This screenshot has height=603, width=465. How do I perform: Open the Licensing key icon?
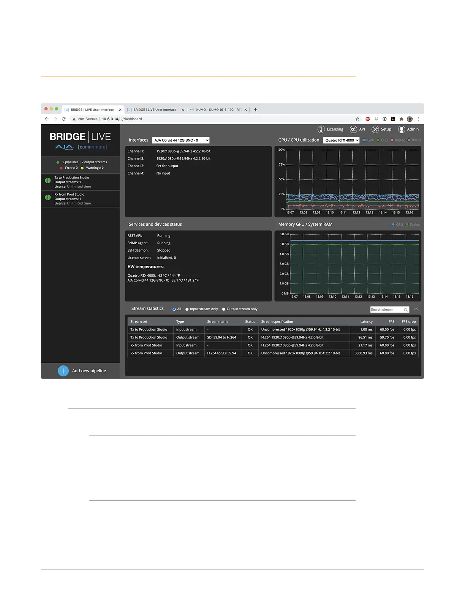pos(321,129)
